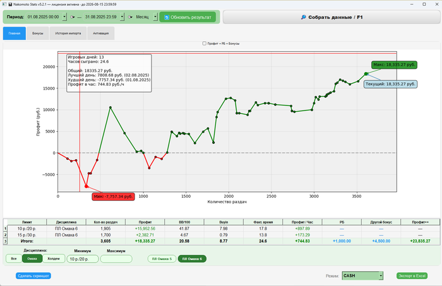Click the red Мин: -7,757.34 руб. chart label

113,196
